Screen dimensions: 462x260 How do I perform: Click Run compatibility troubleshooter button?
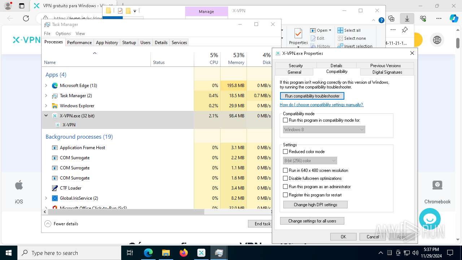coord(312,96)
